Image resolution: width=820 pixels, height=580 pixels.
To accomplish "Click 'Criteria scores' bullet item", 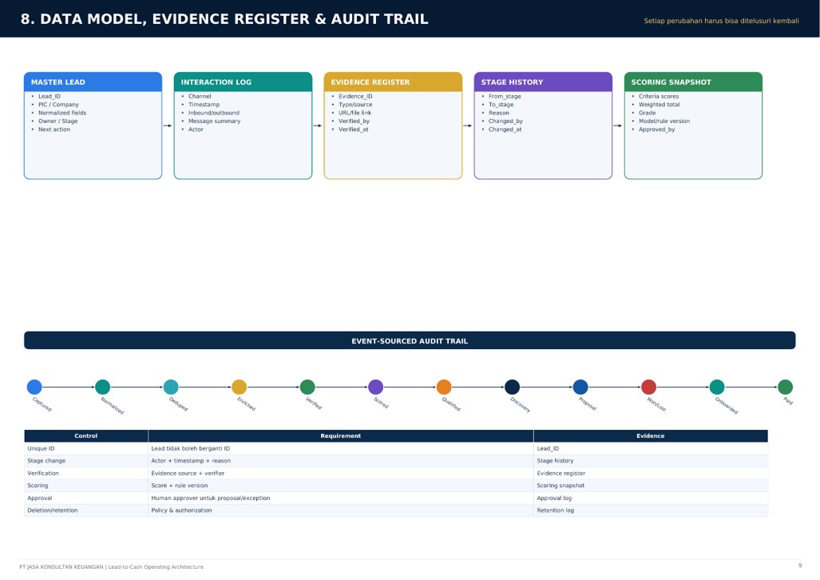I will (x=659, y=97).
